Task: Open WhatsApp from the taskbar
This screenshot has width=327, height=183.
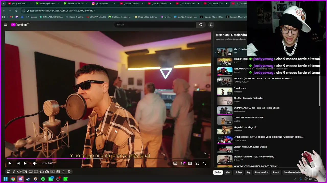Action: coord(51,179)
